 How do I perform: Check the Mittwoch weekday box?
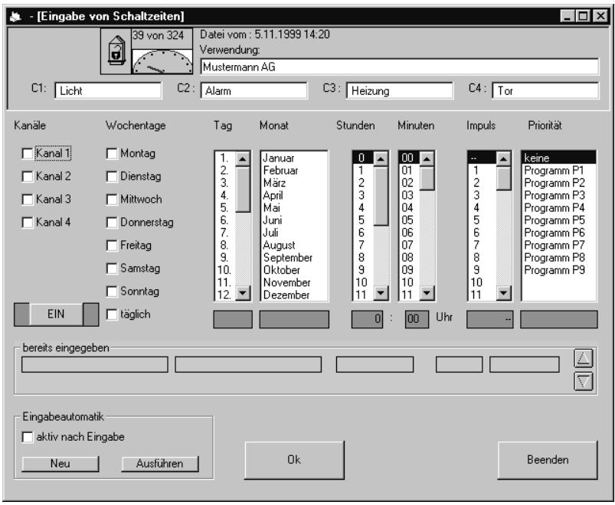111,200
